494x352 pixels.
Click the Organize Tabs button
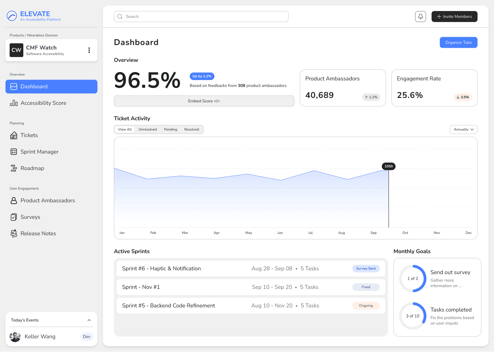458,42
